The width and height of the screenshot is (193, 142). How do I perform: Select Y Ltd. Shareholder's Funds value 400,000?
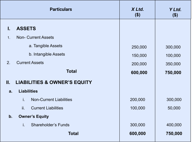[174, 125]
